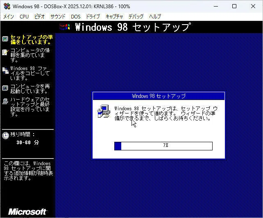The width and height of the screenshot is (263, 218).
Task: Click the DOSBox-X window title text
Action: point(71,7)
